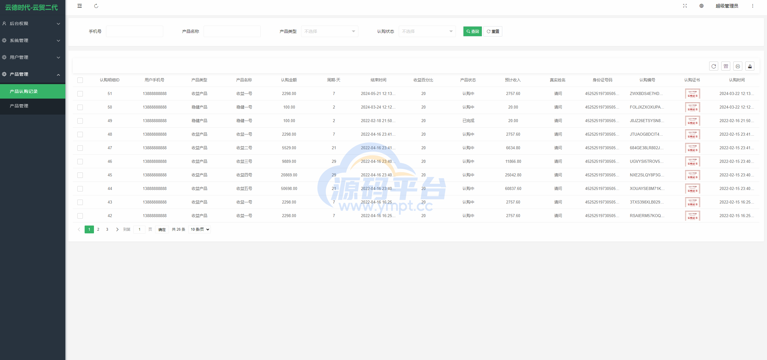Check the row with ID 43
767x360 pixels.
pos(80,202)
